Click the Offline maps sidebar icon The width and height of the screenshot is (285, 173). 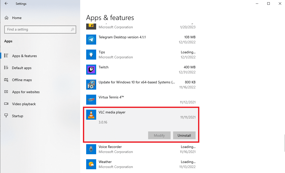coord(6,80)
